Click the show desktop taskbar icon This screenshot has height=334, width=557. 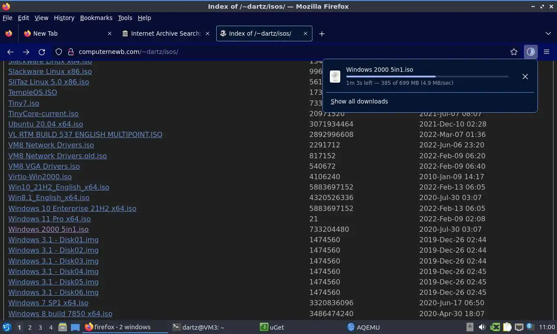pos(75,327)
